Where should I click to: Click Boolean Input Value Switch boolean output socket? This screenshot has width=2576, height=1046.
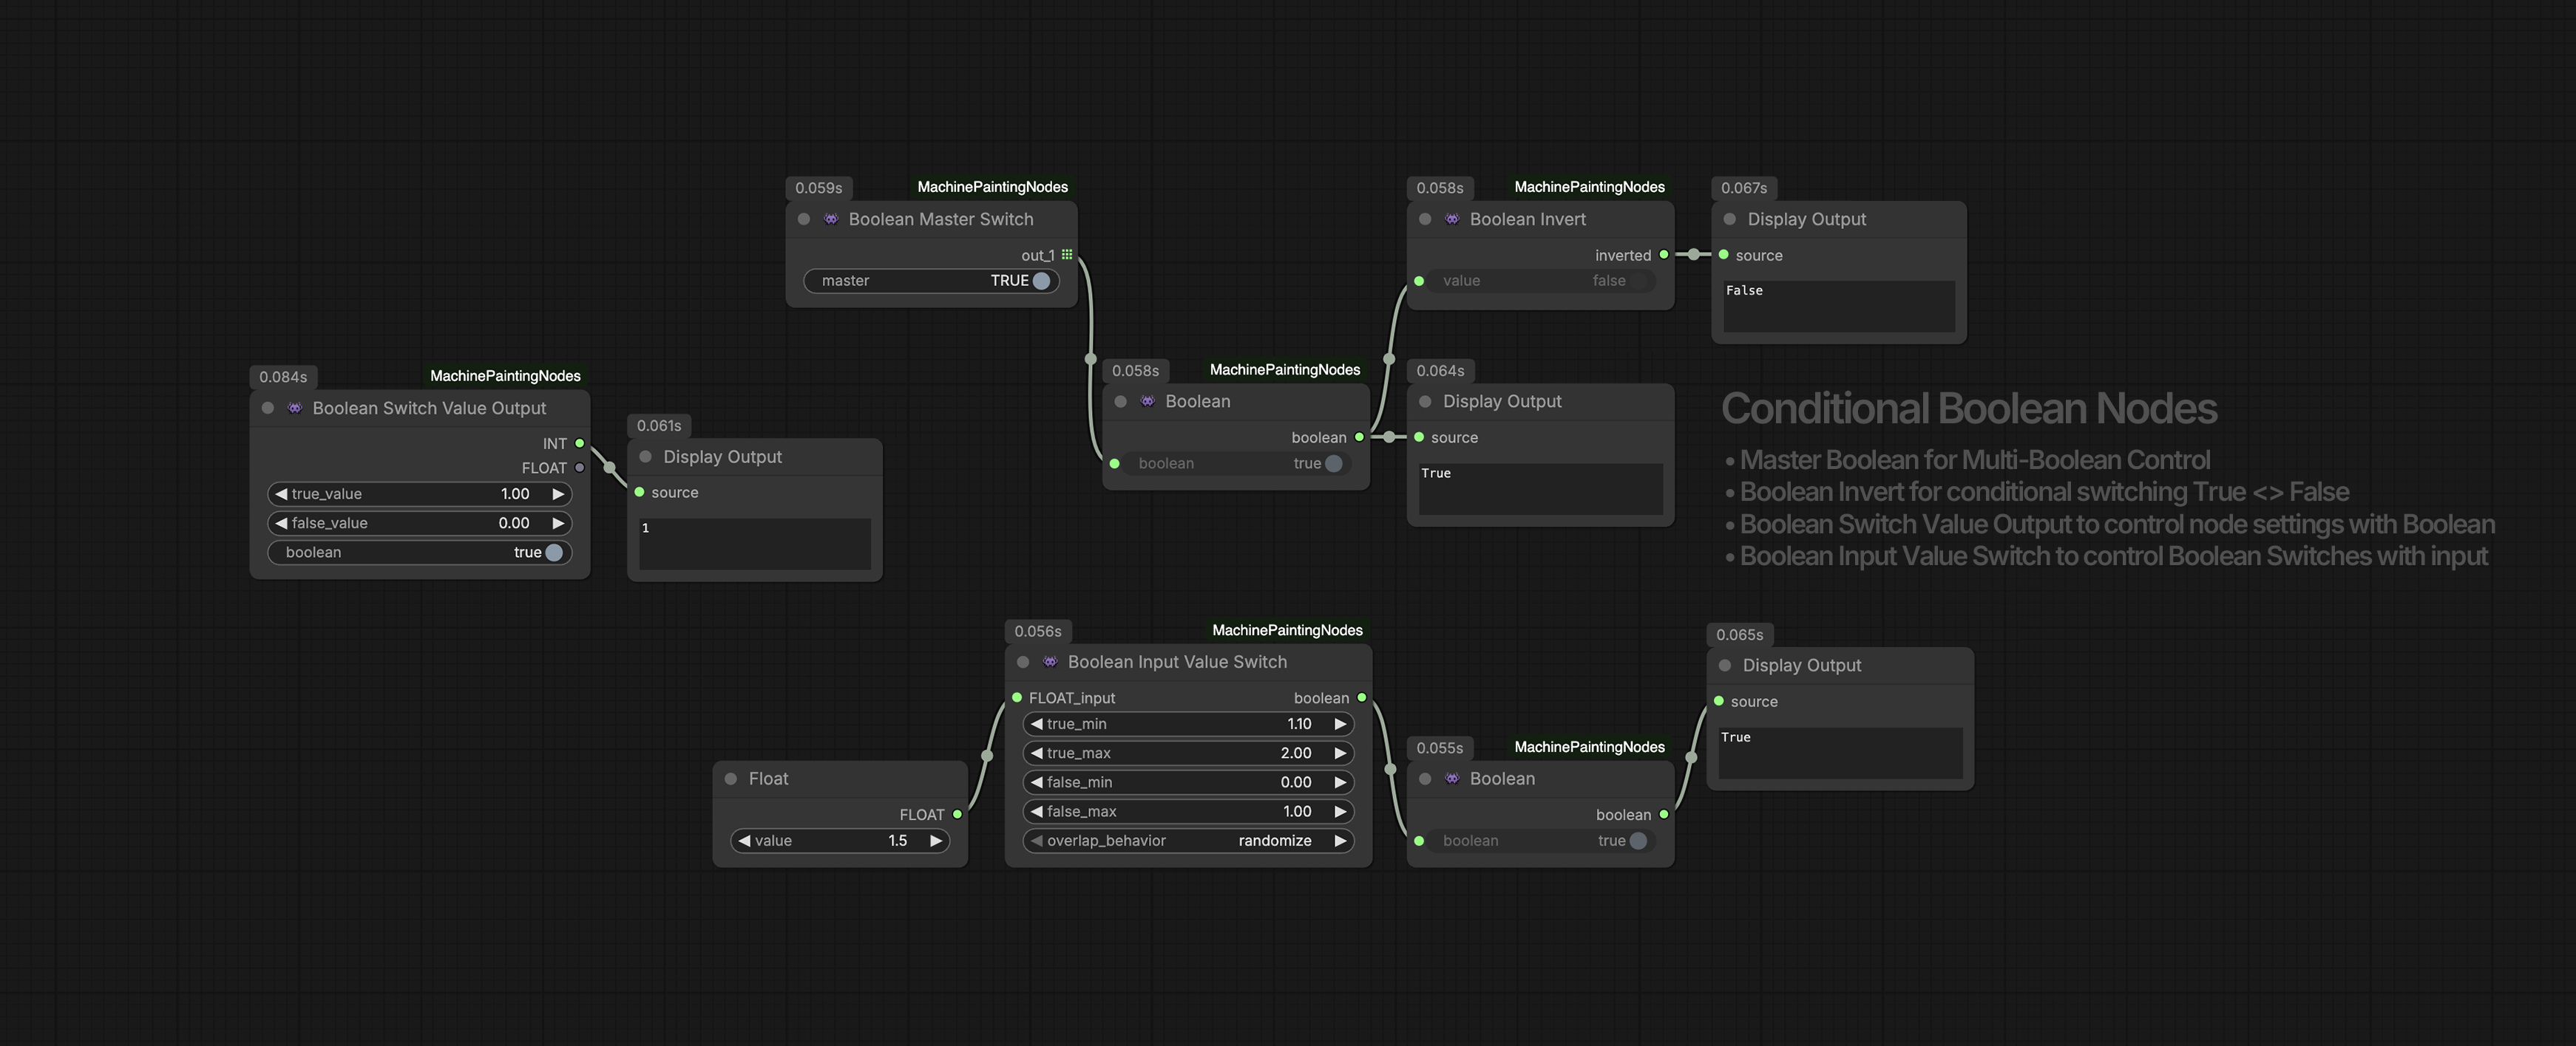1362,697
